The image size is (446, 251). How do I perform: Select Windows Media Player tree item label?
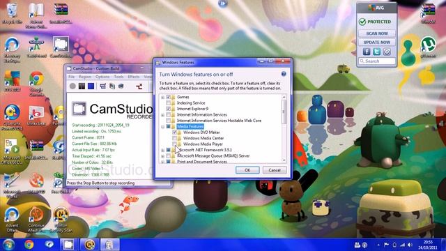[203, 144]
